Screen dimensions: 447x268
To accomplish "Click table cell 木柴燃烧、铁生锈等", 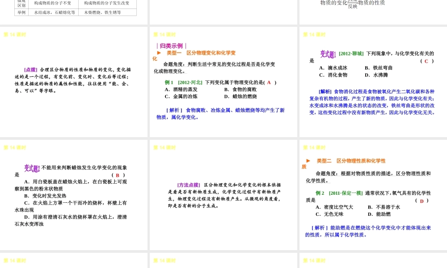I will pos(107,13).
